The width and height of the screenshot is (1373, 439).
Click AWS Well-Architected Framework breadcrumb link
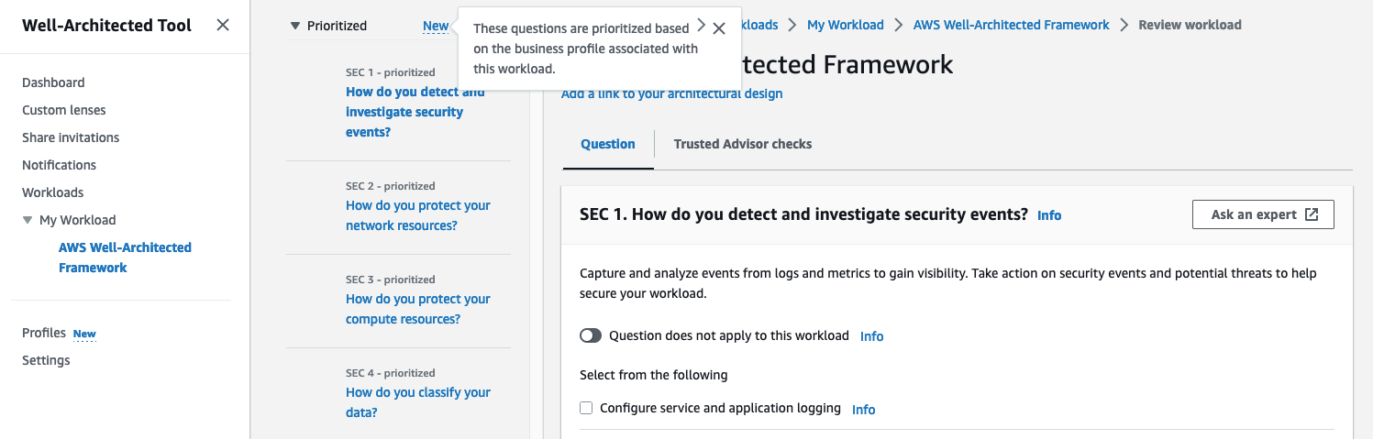click(1011, 25)
